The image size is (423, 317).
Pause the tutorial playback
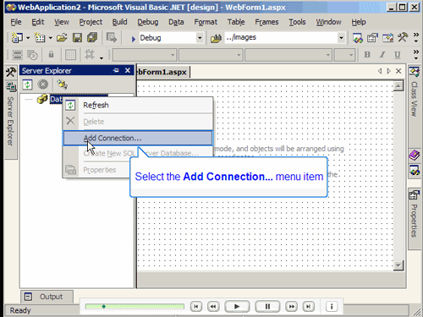(267, 306)
